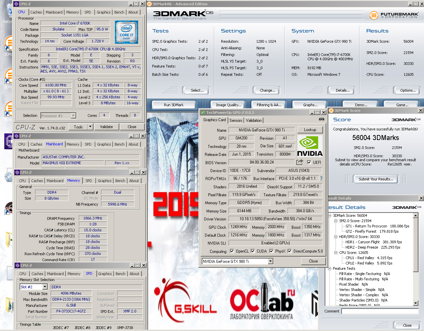Open the GPU-Z graphics card selector dropdown

(x=270, y=261)
